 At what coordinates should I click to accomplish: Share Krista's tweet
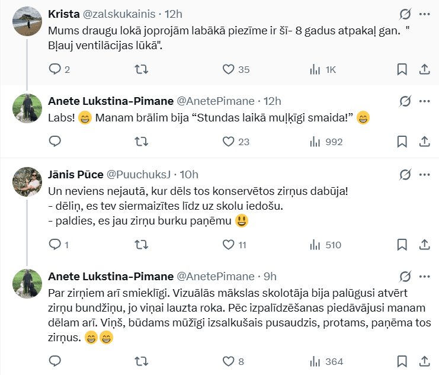[424, 69]
